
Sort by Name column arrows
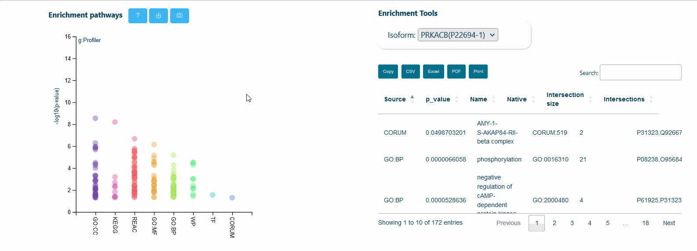(x=493, y=100)
